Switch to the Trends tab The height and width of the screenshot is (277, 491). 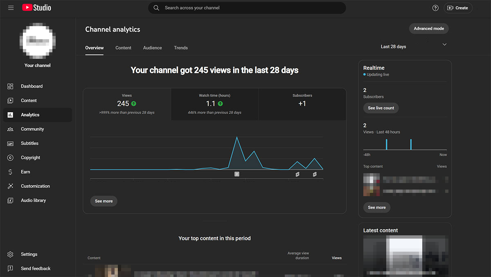(x=180, y=48)
